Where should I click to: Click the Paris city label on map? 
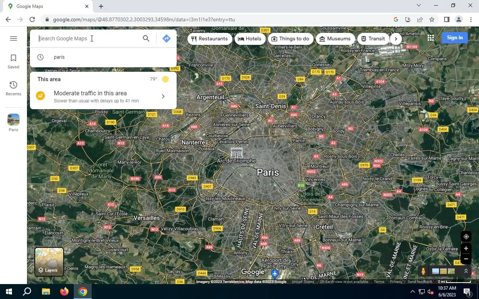pos(268,172)
